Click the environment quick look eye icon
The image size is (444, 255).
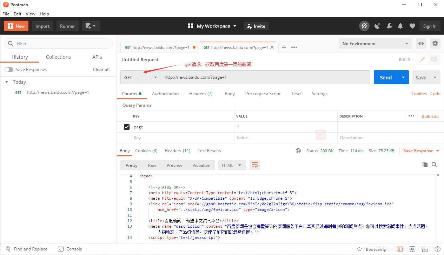tap(421, 43)
